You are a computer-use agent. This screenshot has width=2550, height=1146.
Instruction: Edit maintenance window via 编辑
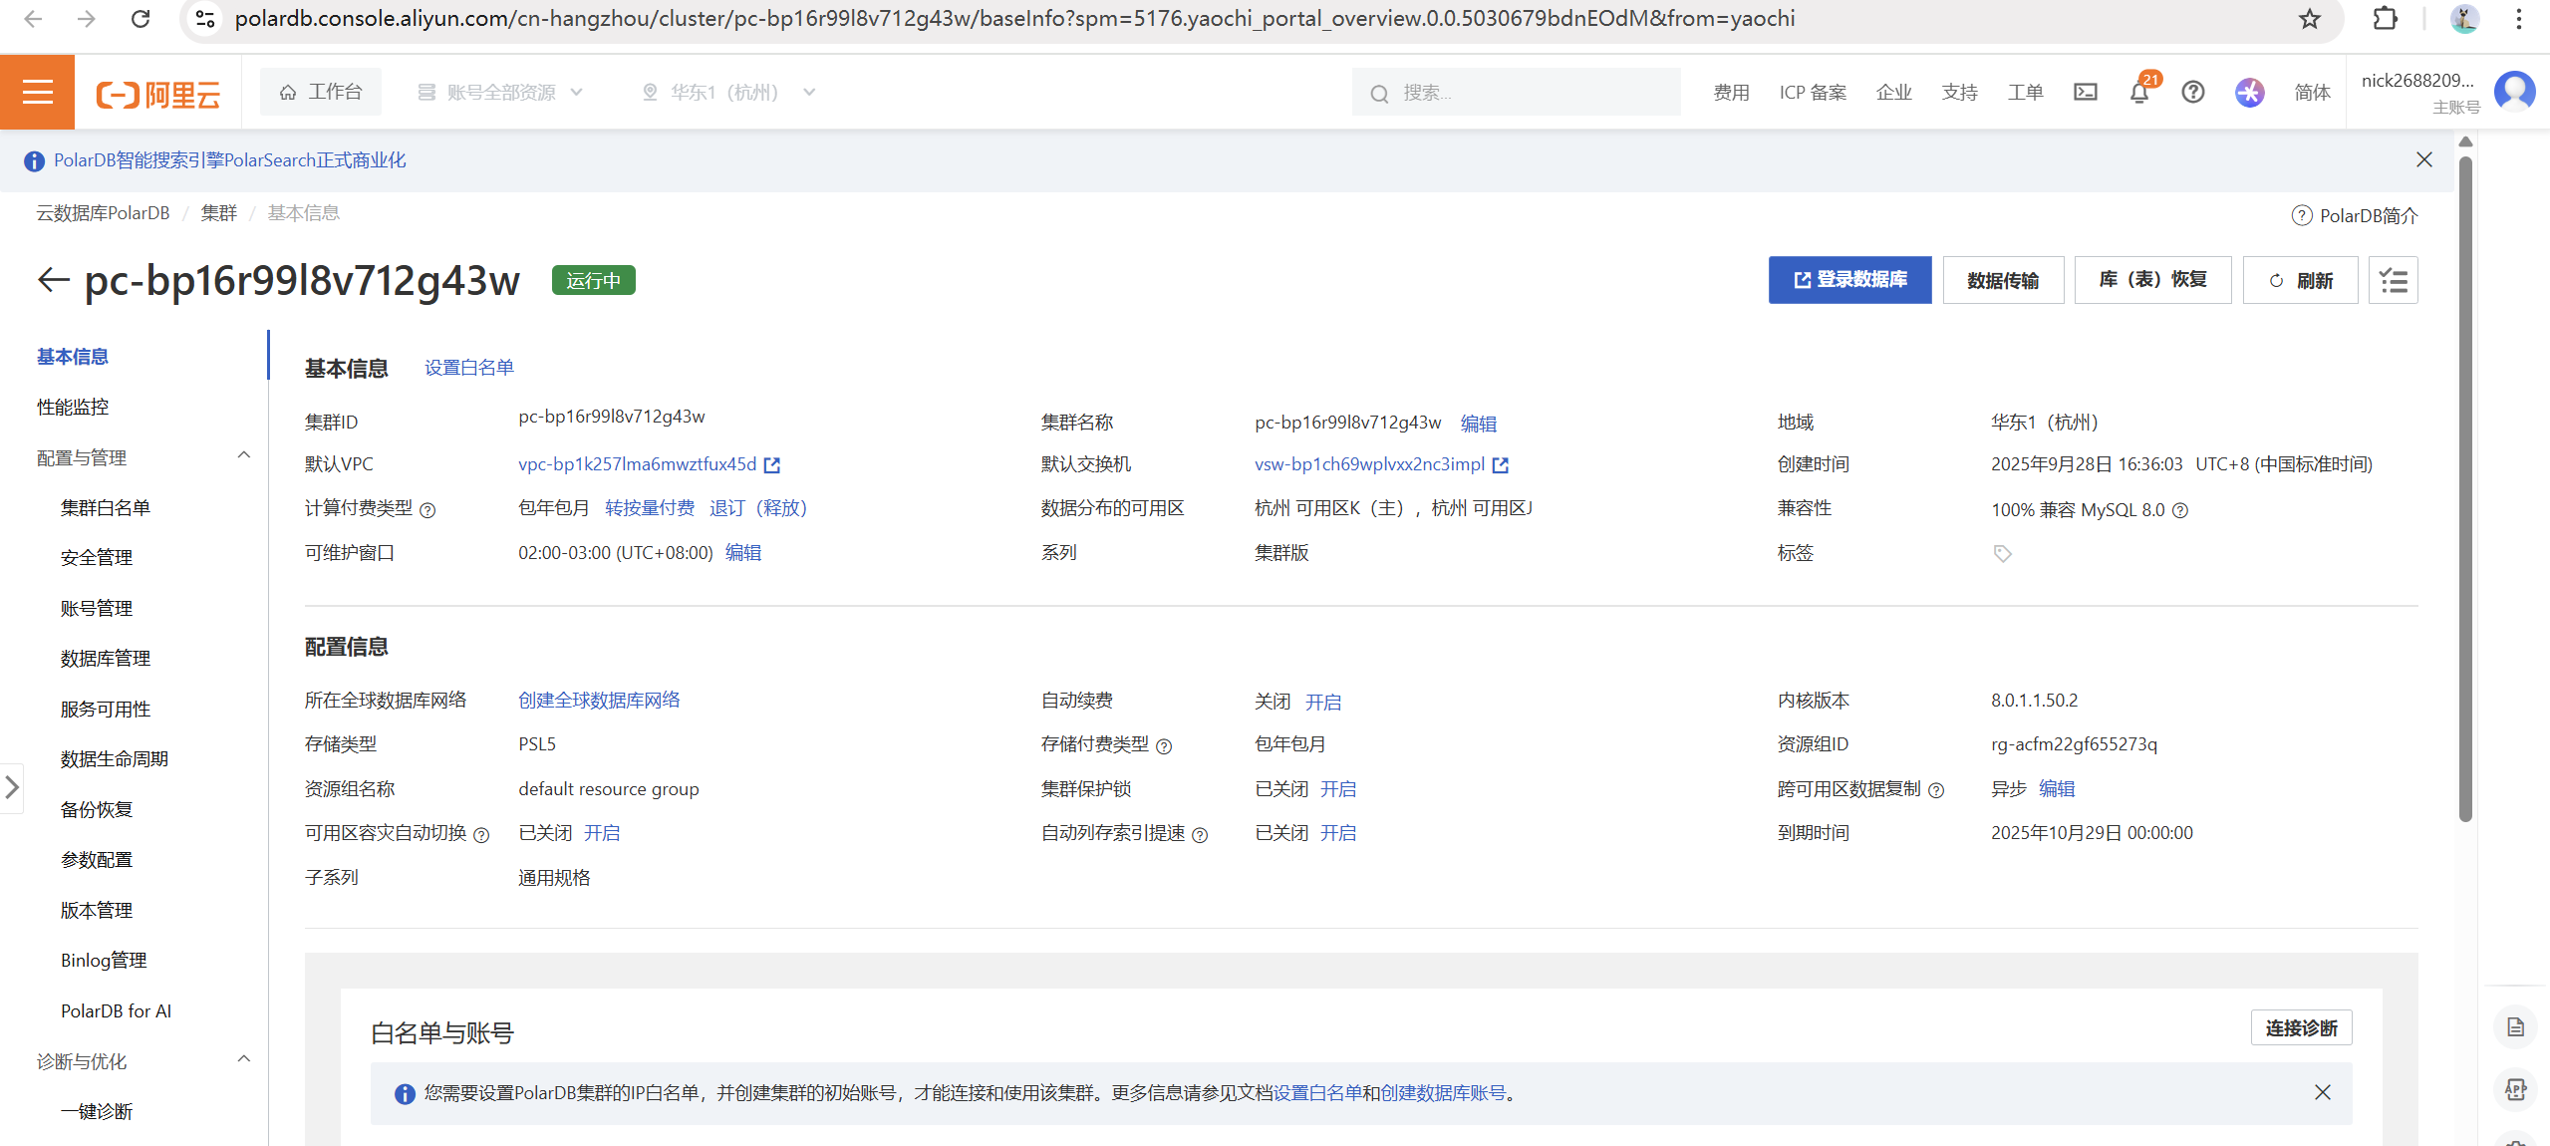pos(743,553)
